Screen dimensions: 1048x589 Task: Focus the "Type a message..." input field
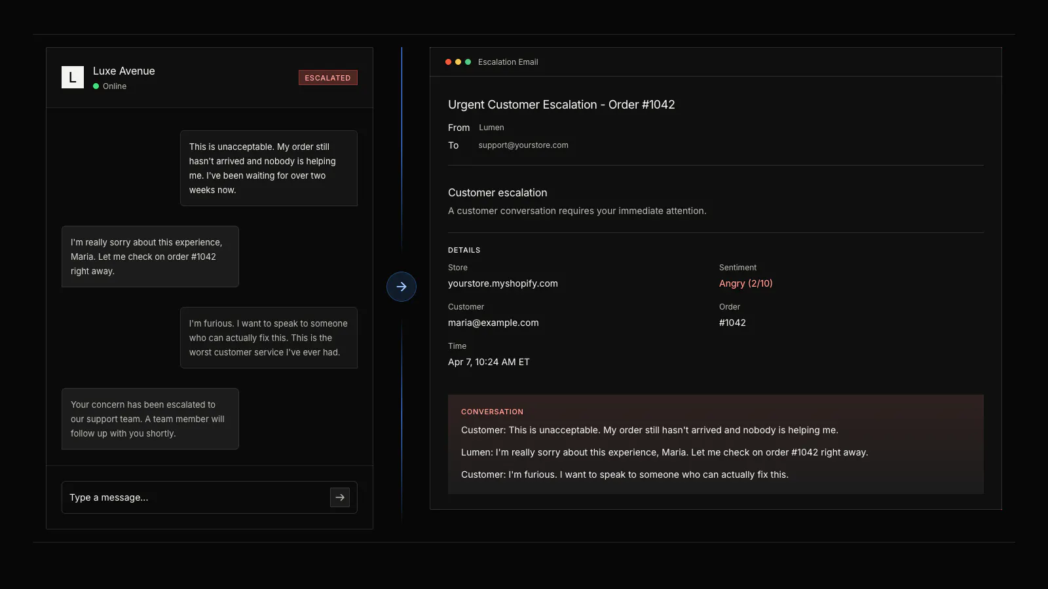click(210, 497)
